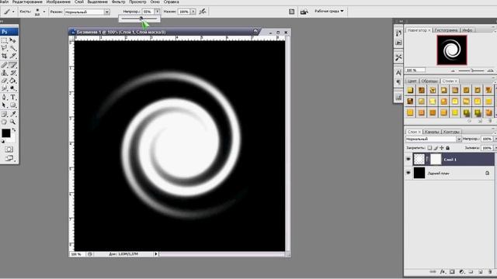This screenshot has height=279, width=497.
Task: Add layer style with fx icon
Action: (x=443, y=272)
